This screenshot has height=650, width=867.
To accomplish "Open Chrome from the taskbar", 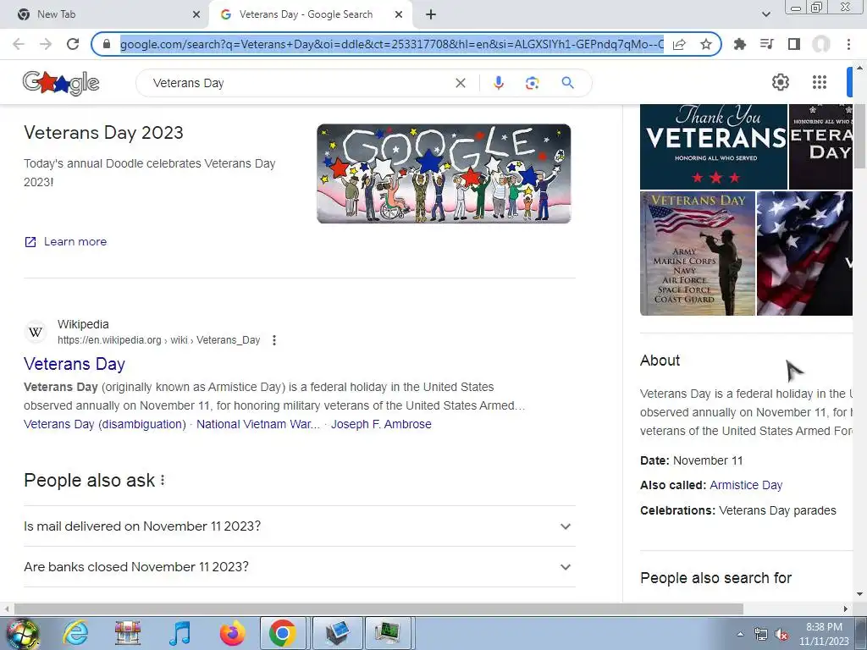I will pos(283,633).
